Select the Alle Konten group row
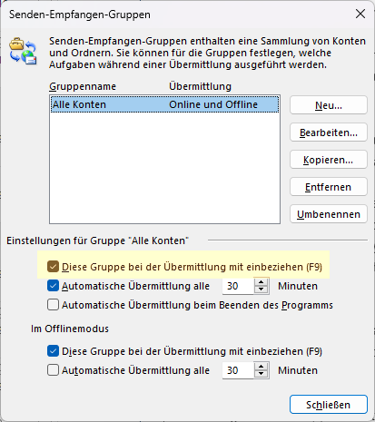This screenshot has width=375, height=422. (164, 104)
